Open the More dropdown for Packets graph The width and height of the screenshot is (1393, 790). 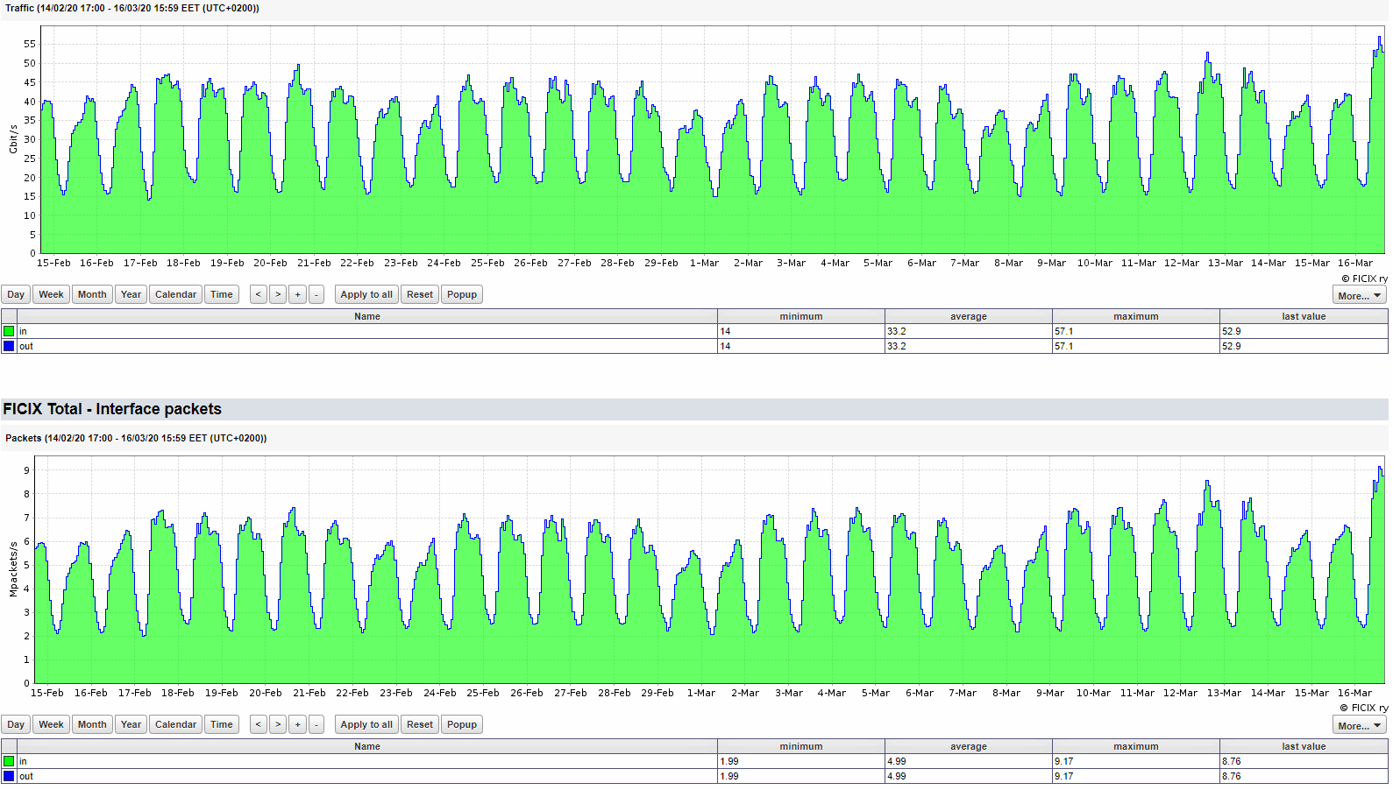[1359, 726]
